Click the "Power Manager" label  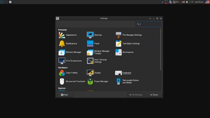click(x=101, y=81)
